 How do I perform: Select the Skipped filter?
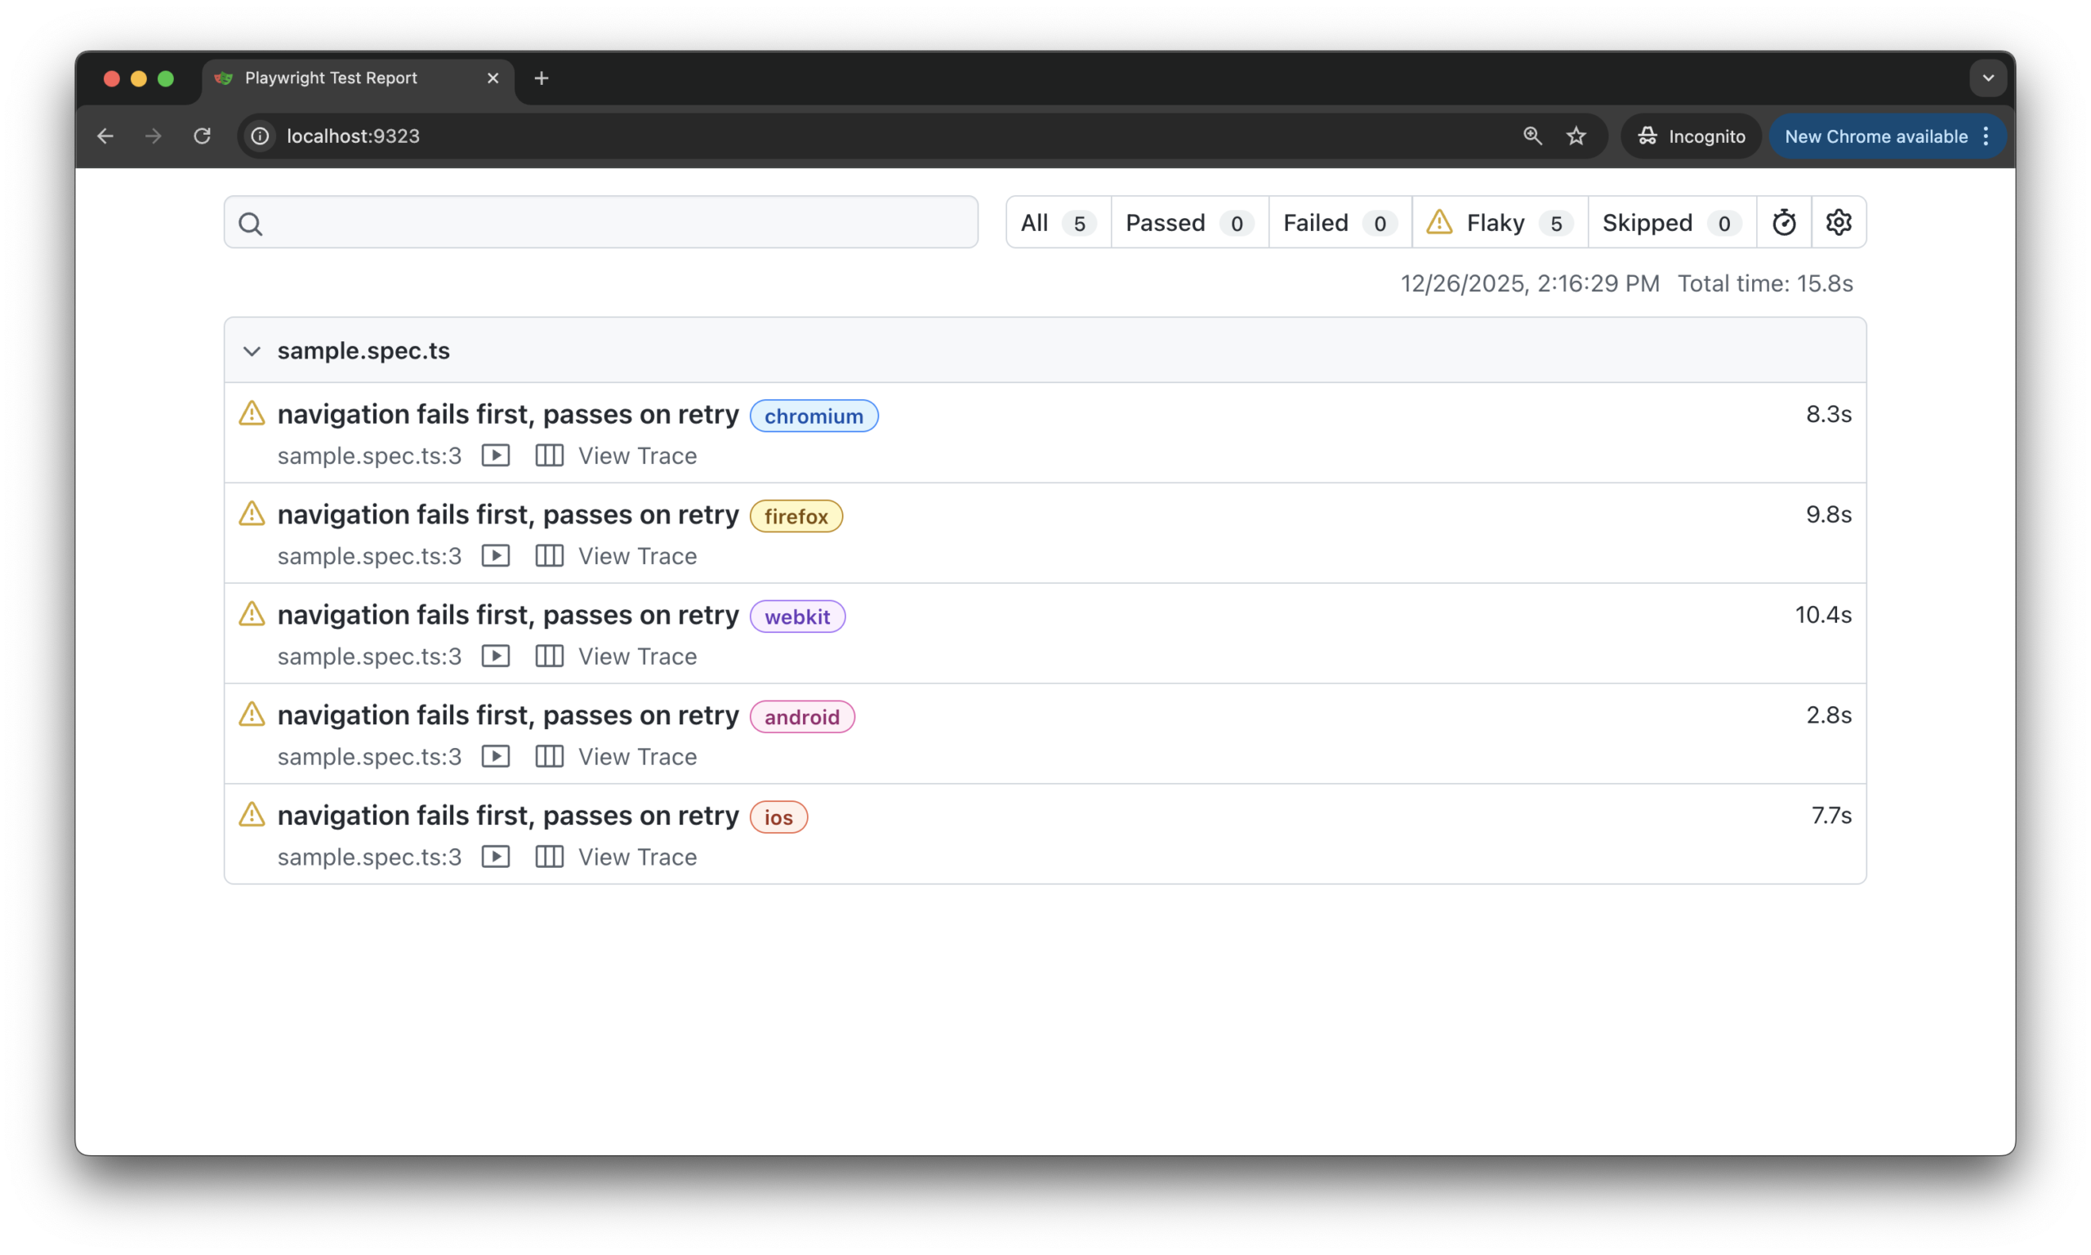(x=1670, y=222)
